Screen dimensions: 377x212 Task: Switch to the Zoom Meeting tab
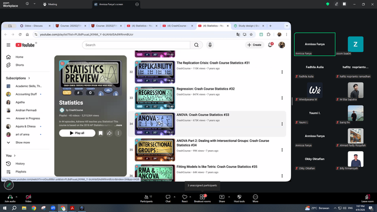point(50,4)
